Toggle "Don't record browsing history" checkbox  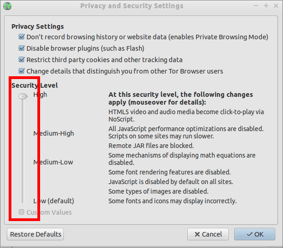21,37
